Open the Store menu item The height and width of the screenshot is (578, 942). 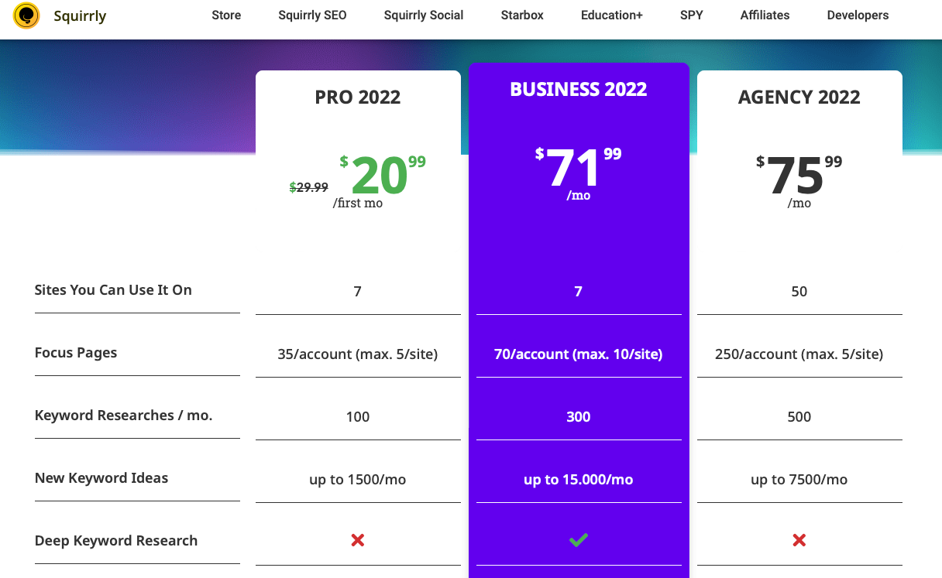point(226,15)
